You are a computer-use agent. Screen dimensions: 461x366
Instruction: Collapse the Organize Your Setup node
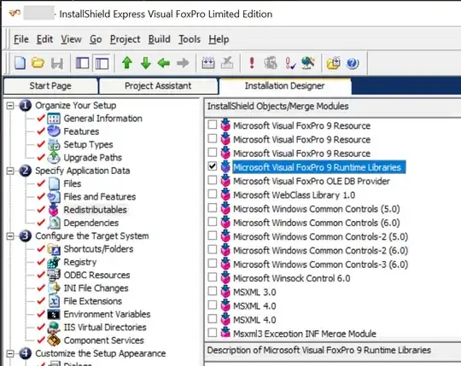10,106
